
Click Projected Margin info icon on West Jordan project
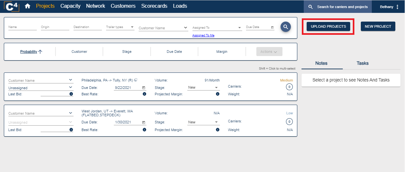pyautogui.click(x=218, y=130)
